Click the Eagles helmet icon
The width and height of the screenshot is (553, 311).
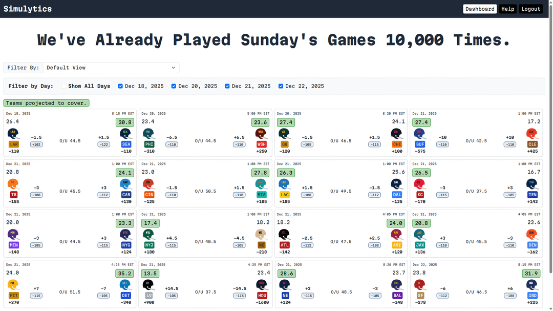[x=148, y=134]
